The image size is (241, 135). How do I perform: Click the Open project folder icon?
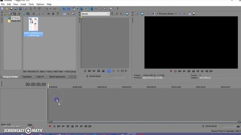(7, 9)
